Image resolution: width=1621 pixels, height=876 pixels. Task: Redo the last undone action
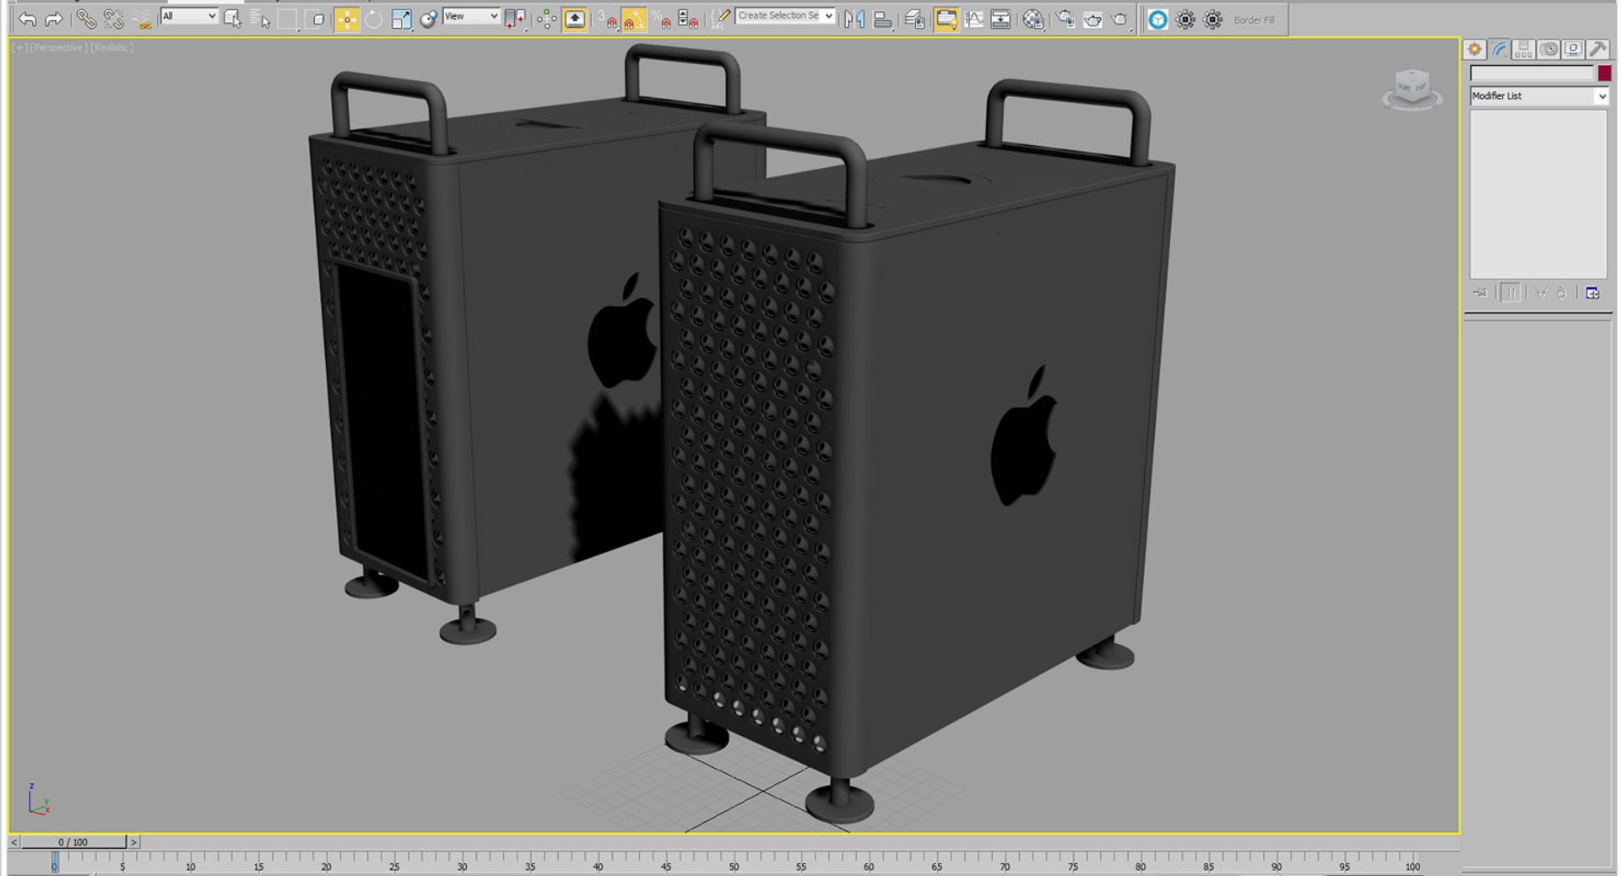click(53, 19)
